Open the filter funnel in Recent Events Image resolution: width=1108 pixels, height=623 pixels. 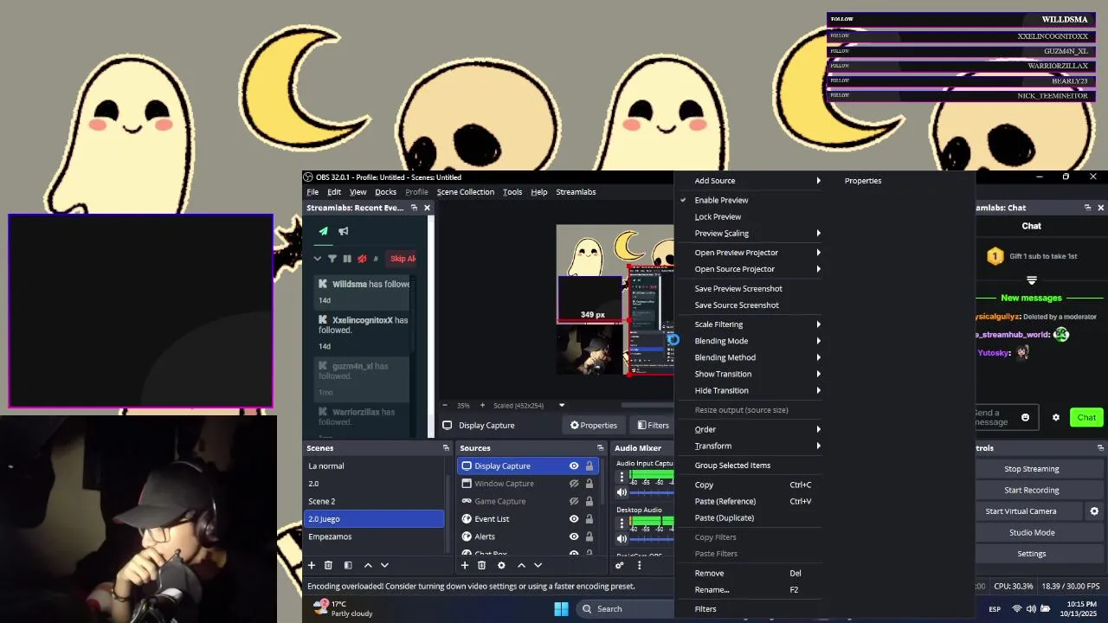pyautogui.click(x=332, y=259)
